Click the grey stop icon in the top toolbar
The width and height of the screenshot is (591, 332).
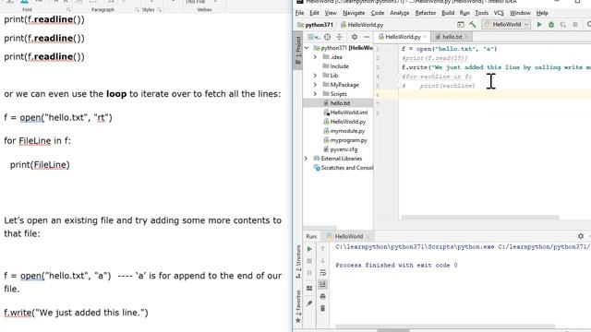(575, 25)
